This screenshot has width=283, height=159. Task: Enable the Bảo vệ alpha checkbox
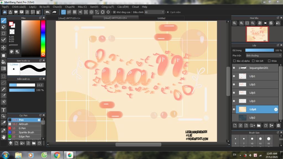[x=234, y=61]
